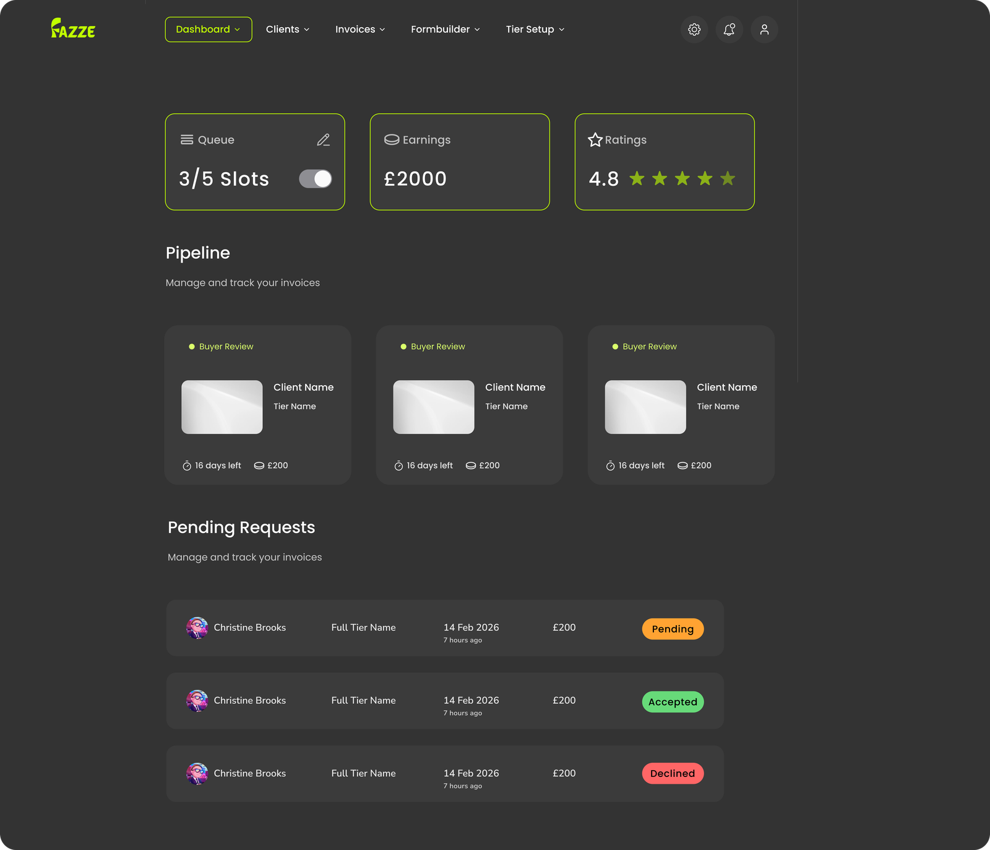Click the coin icon on the Earnings card
Viewport: 990px width, 850px height.
click(391, 140)
